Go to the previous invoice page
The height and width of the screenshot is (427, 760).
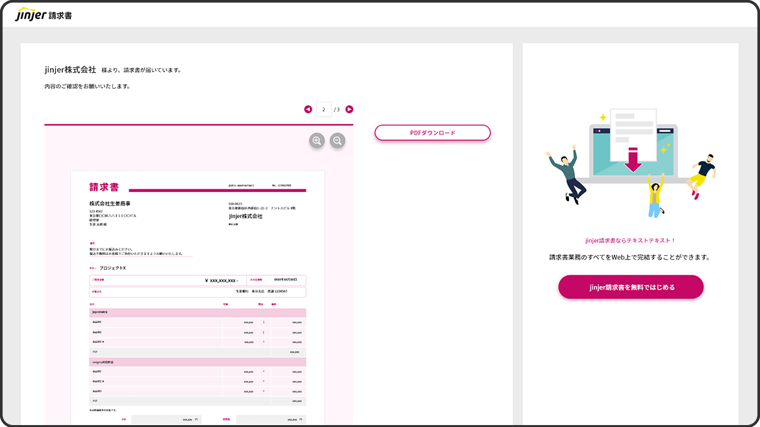[308, 109]
